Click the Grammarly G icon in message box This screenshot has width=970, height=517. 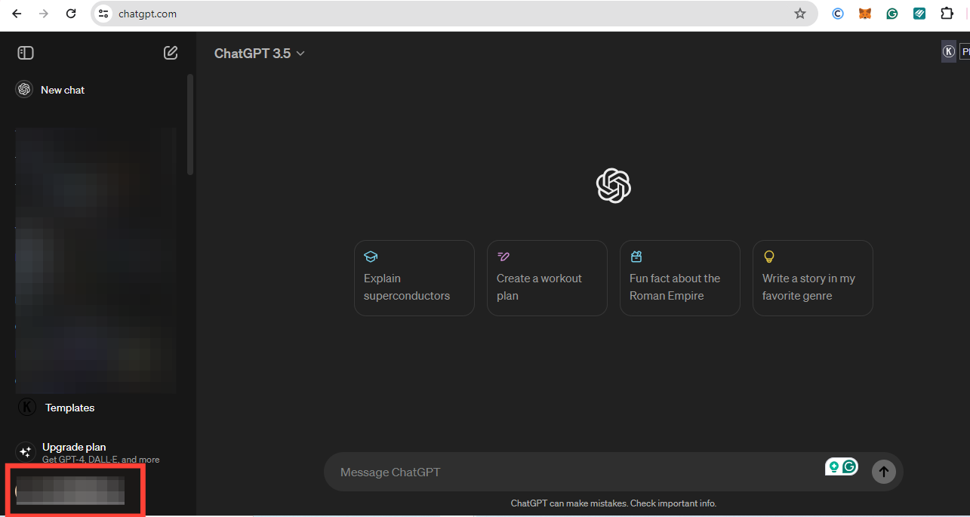pos(850,467)
